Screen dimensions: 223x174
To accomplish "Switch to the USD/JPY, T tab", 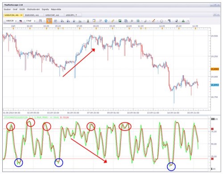I will coord(73,15).
